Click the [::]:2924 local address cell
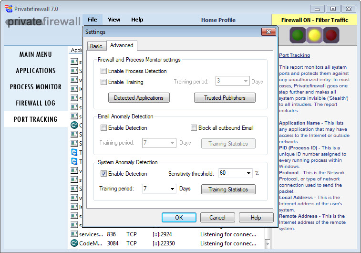 [162, 234]
